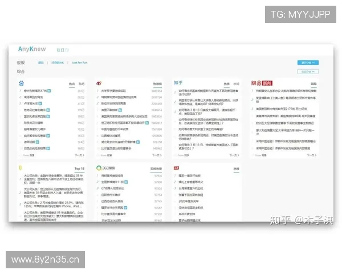Go to next page in Baidu card

[x=79, y=155]
